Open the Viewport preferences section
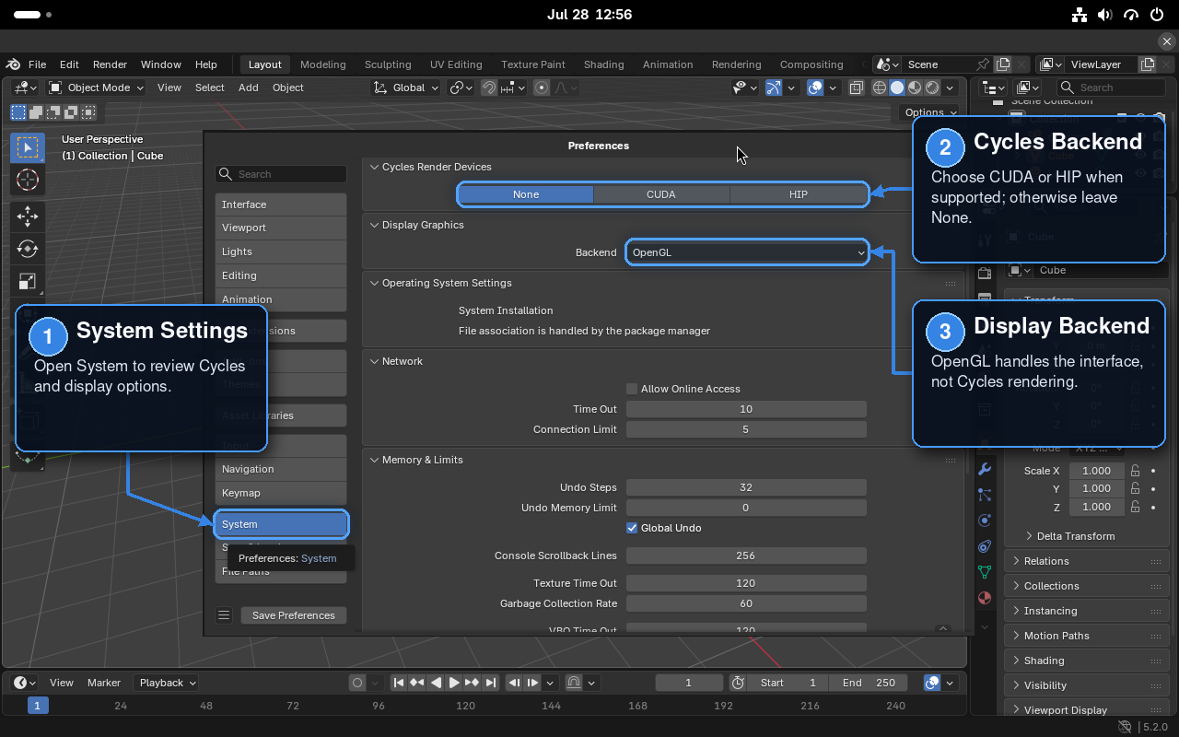This screenshot has width=1179, height=737. (x=281, y=228)
